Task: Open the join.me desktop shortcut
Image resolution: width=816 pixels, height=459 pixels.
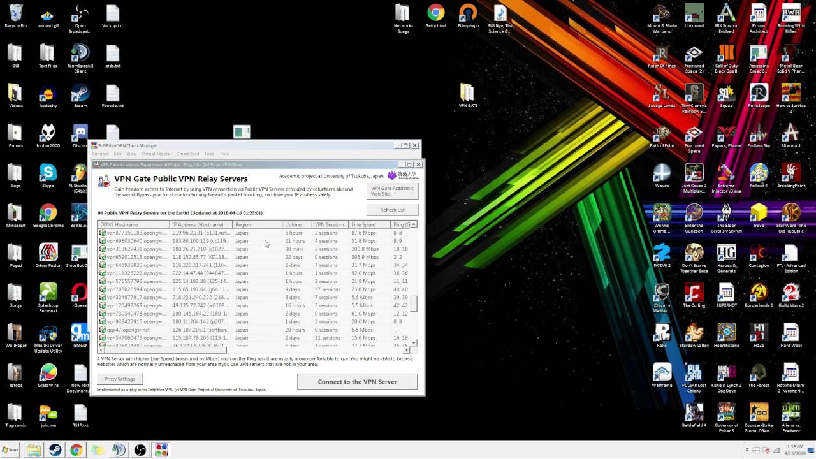Action: pos(48,415)
